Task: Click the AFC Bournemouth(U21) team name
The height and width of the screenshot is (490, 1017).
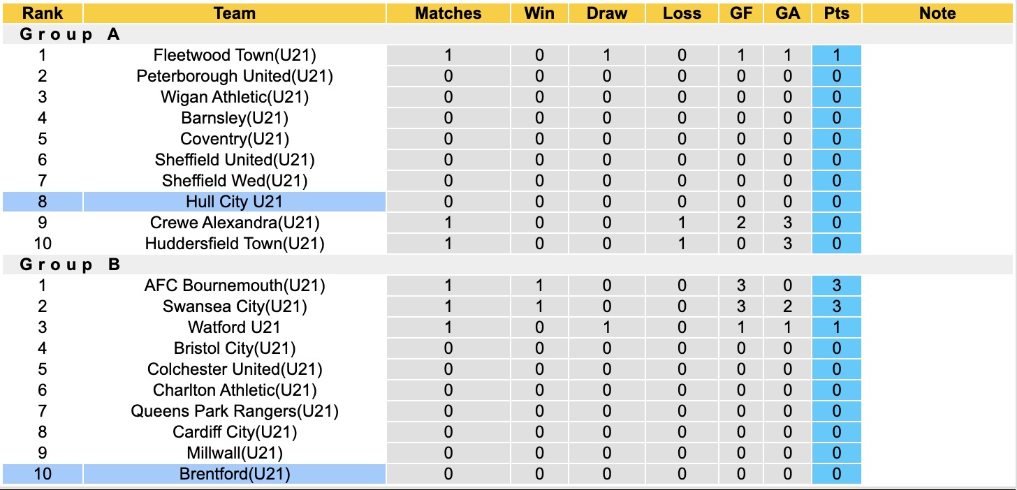Action: (x=235, y=285)
